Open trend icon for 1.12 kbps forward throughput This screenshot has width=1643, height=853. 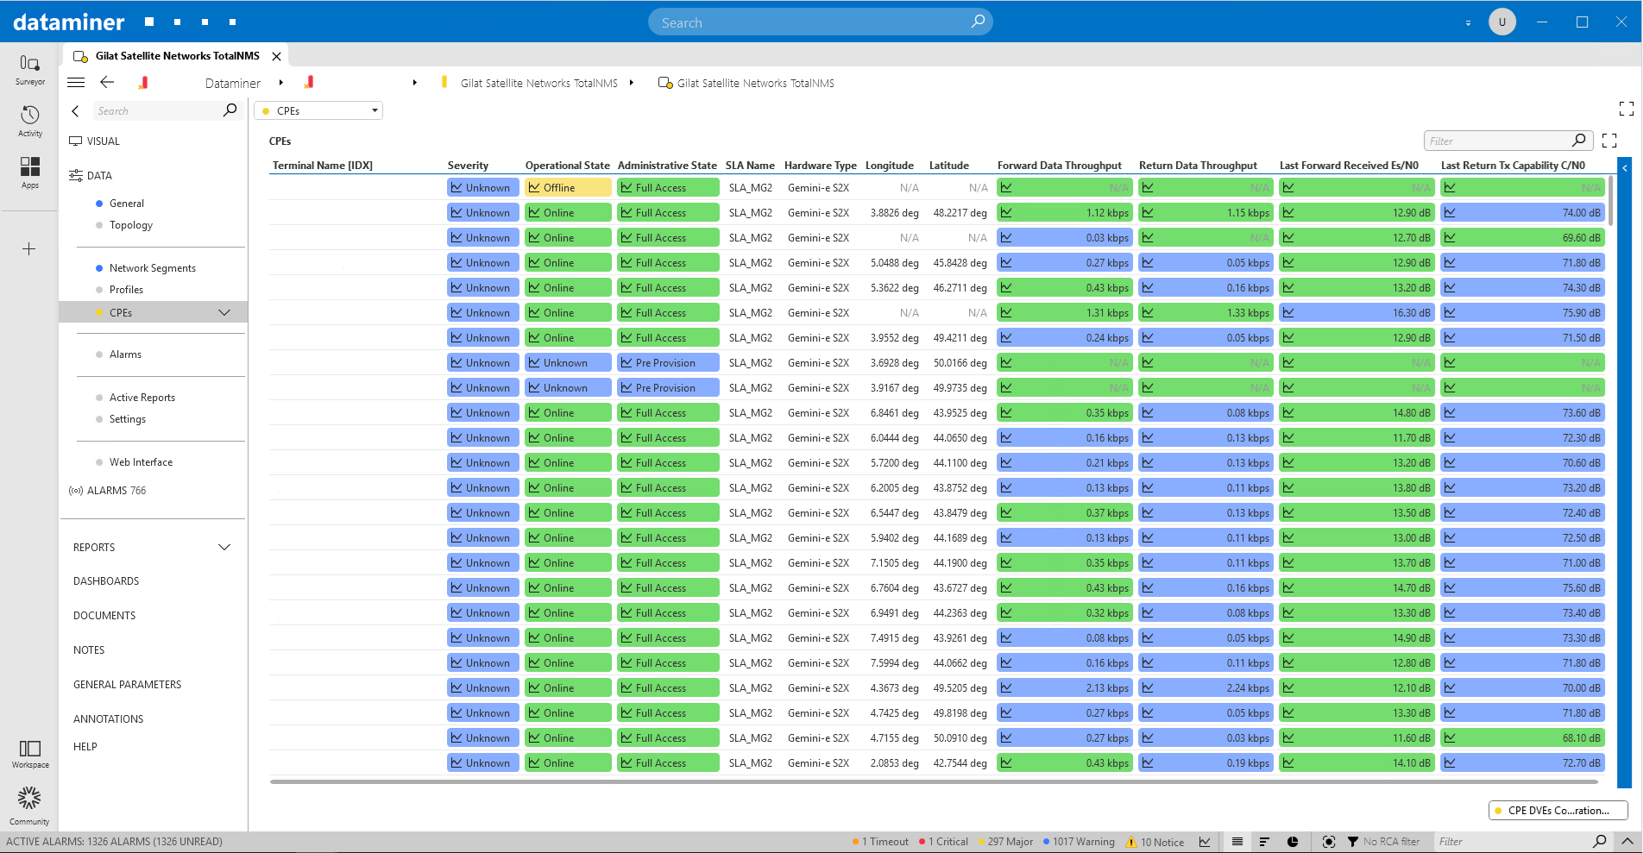point(1006,212)
